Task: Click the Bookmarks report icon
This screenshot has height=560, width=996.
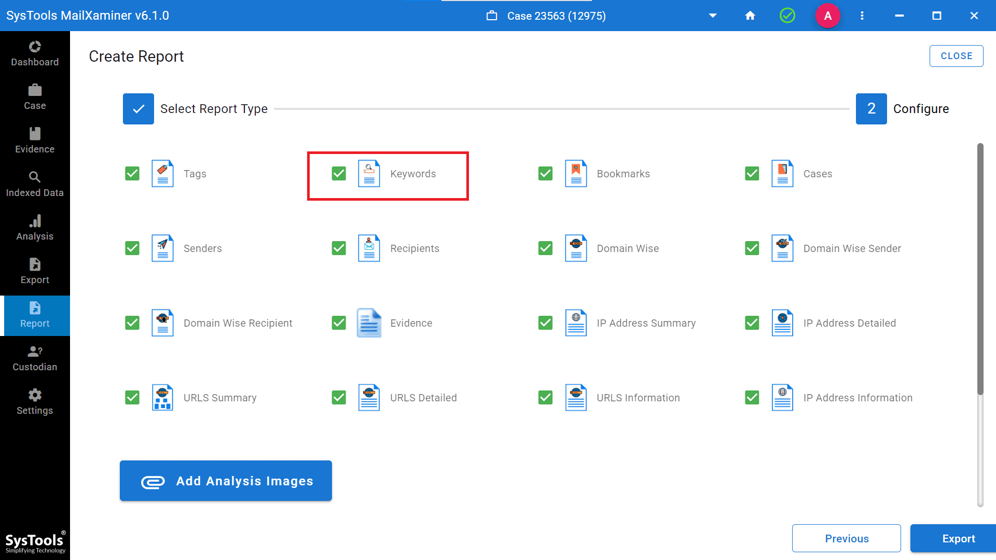Action: click(x=576, y=173)
